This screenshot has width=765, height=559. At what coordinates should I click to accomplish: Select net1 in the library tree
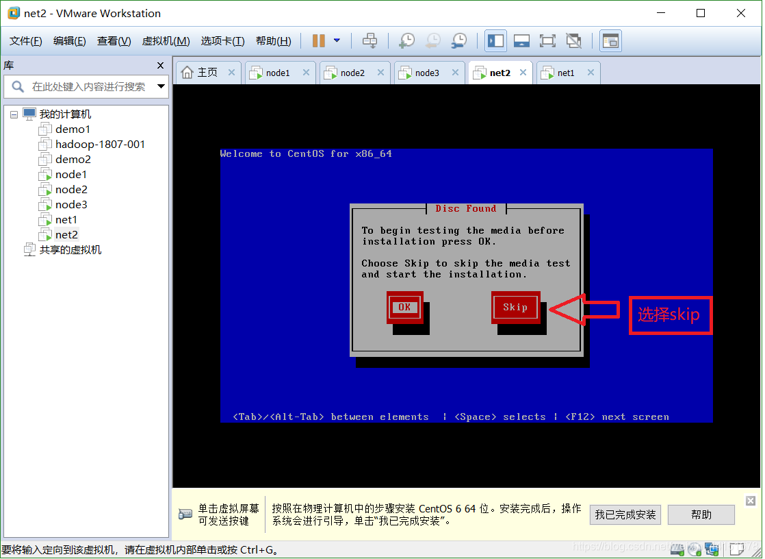click(x=66, y=221)
